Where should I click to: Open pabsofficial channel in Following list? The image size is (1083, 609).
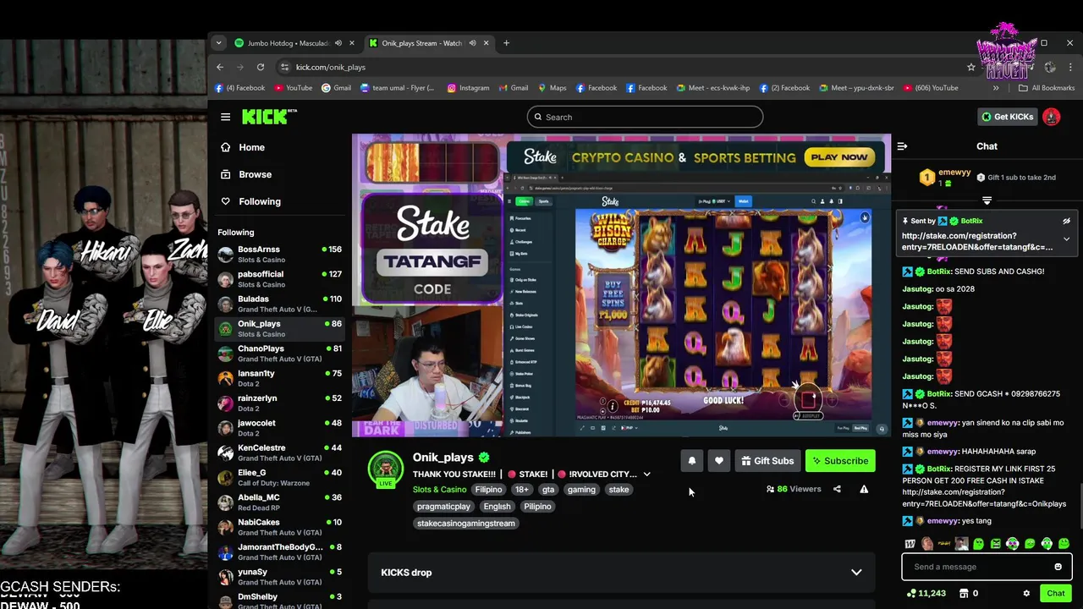279,279
